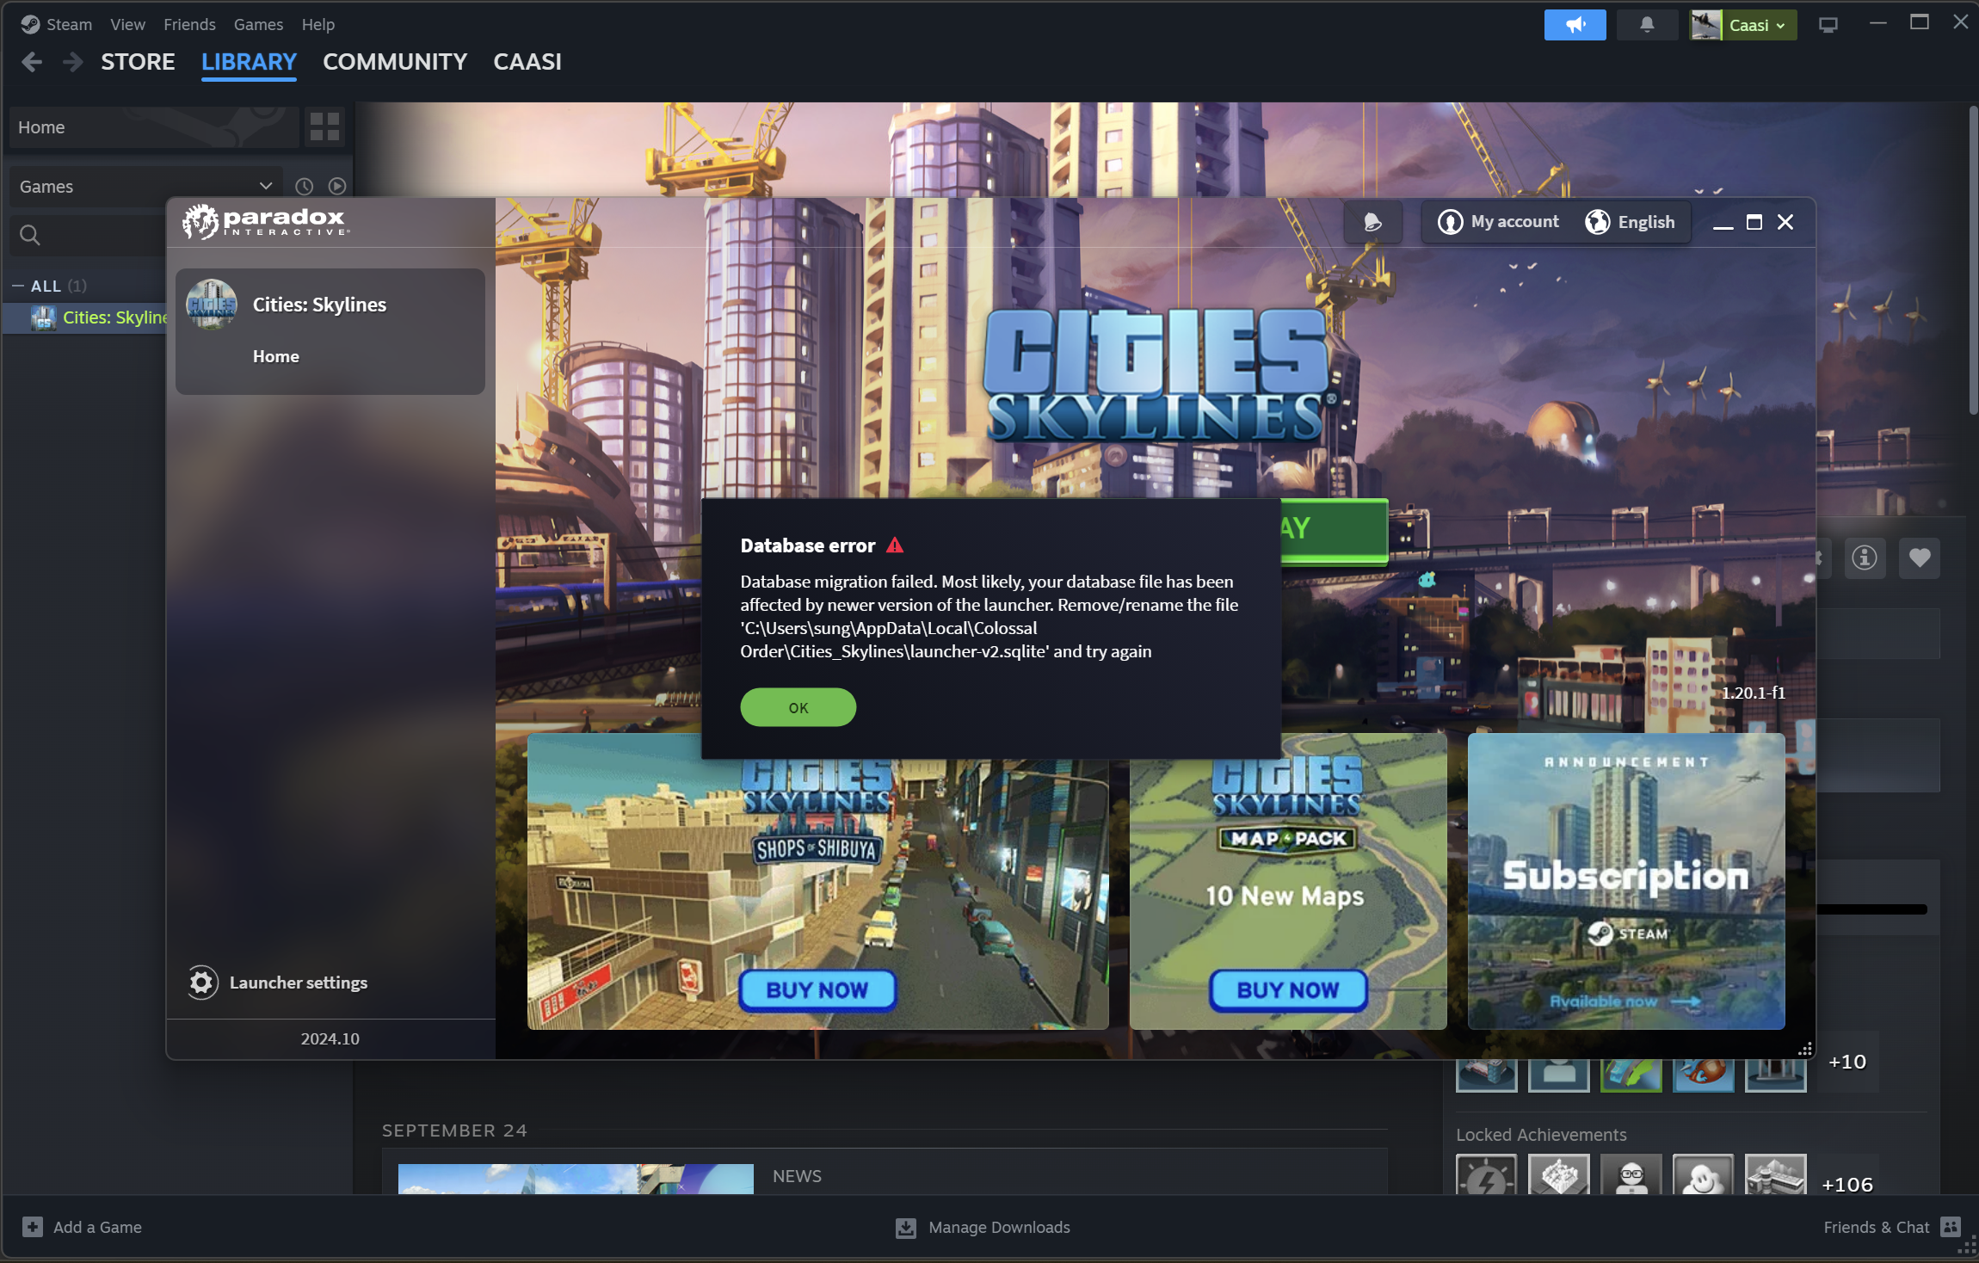Click the +10 unlocked achievements count
The image size is (1979, 1263).
(x=1846, y=1062)
